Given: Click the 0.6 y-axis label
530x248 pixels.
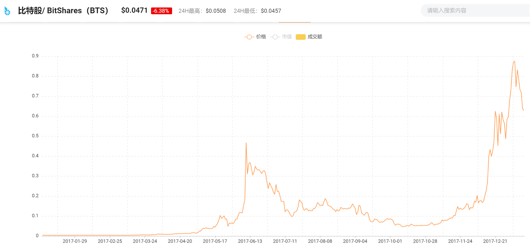Looking at the screenshot, I should coord(35,116).
